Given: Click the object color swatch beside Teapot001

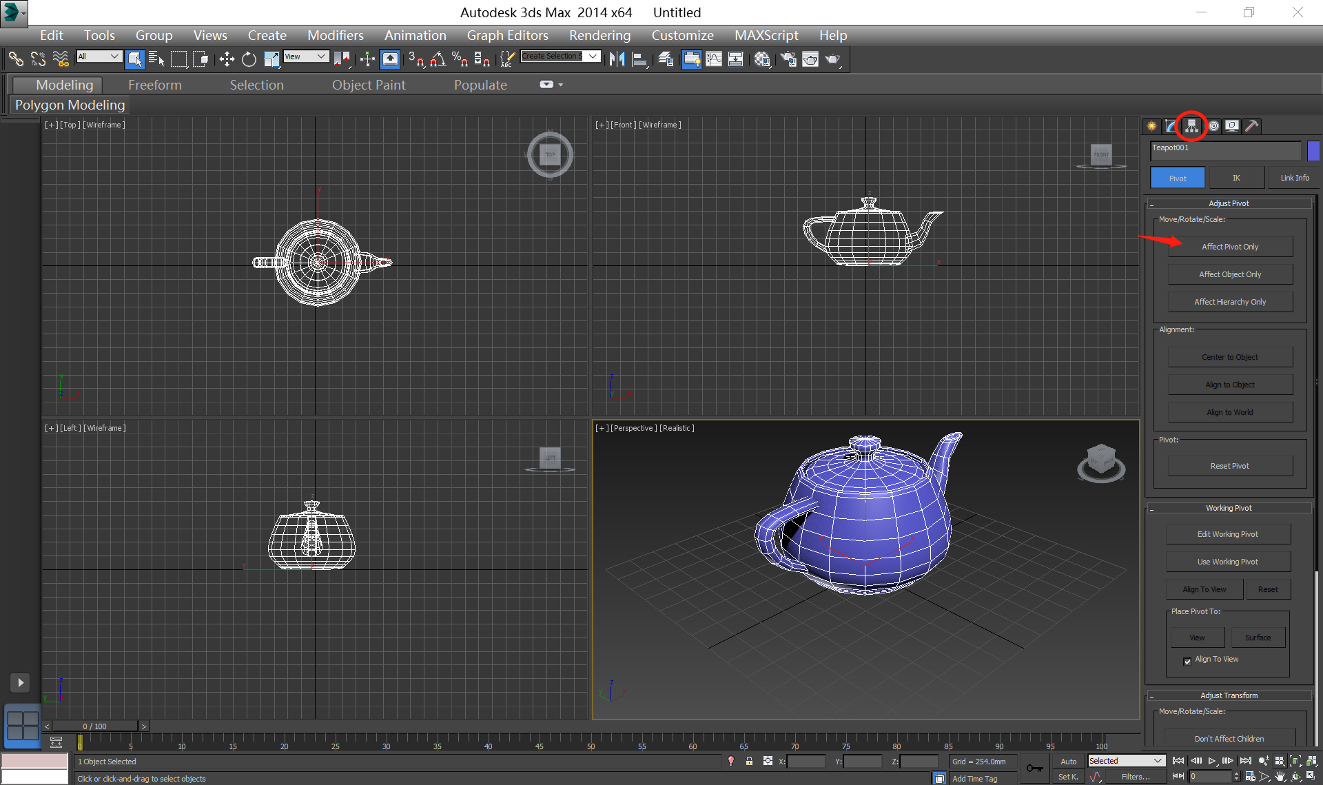Looking at the screenshot, I should click(1313, 151).
